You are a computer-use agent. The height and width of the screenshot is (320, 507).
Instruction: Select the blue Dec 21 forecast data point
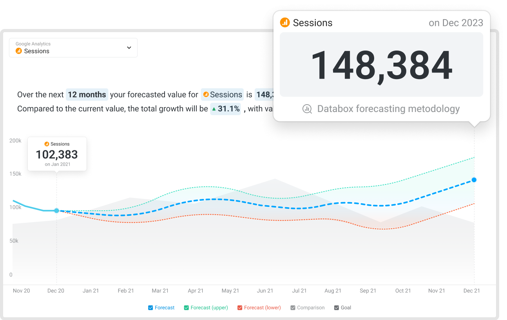[x=474, y=180]
